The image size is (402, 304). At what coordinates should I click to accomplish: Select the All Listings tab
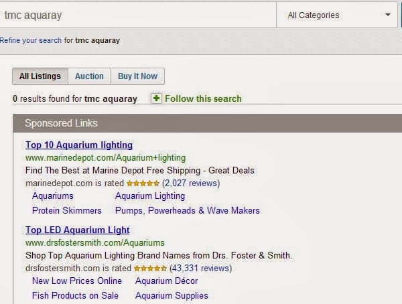[x=40, y=76]
